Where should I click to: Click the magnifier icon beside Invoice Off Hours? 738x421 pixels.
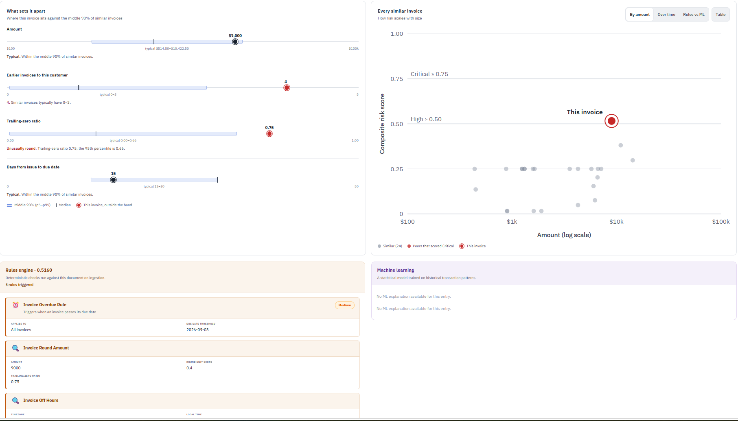pos(15,401)
